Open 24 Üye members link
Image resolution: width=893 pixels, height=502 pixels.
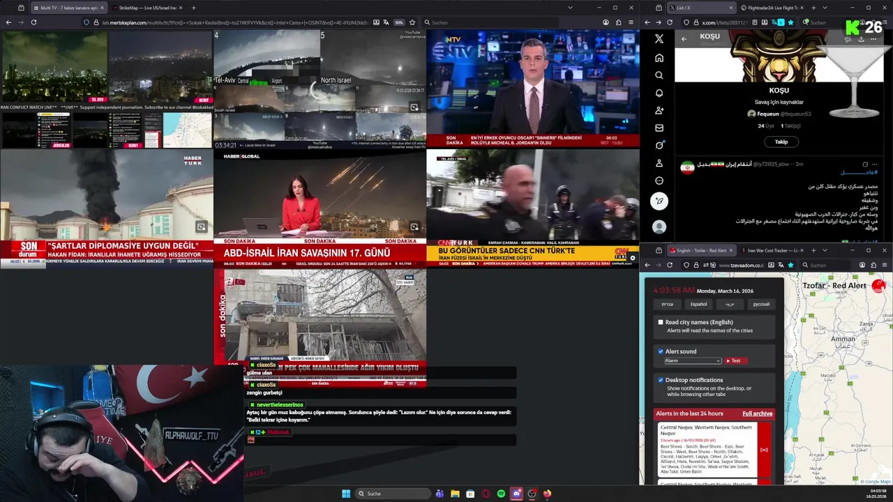click(x=766, y=126)
